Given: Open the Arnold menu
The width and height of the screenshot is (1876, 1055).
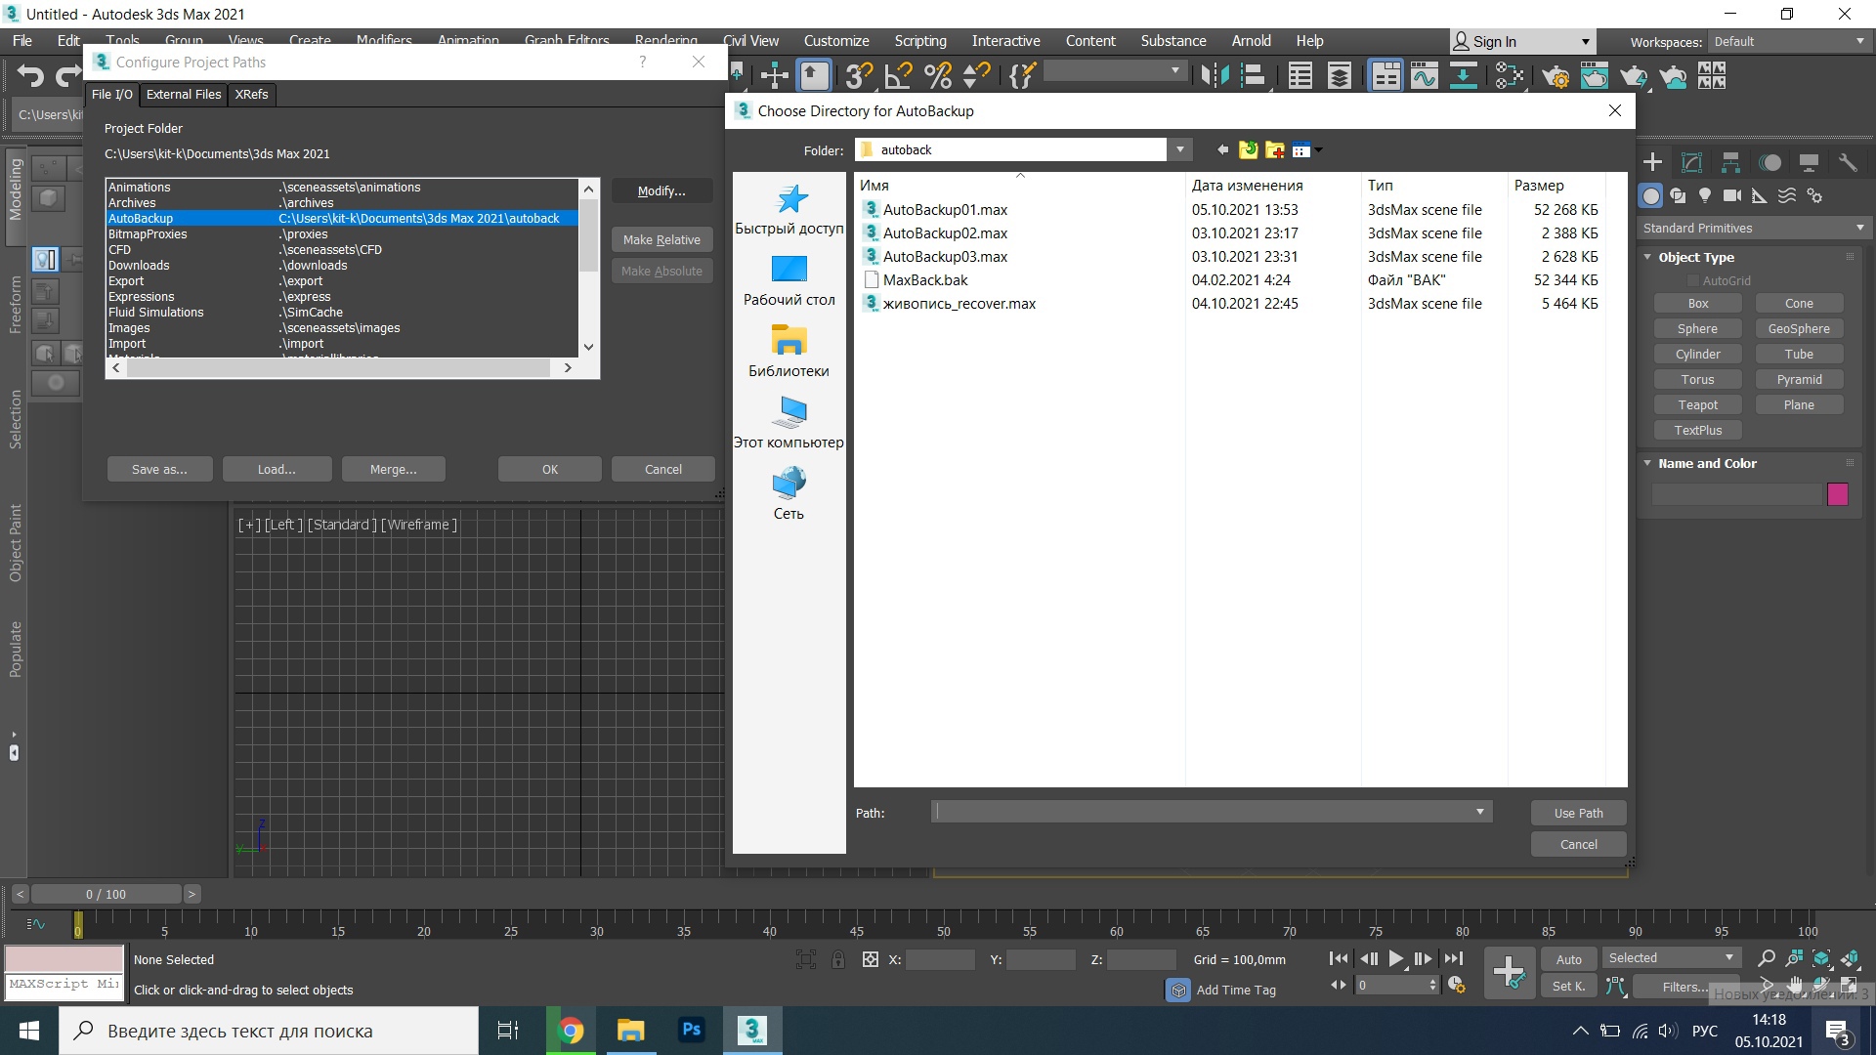Looking at the screenshot, I should (1251, 41).
